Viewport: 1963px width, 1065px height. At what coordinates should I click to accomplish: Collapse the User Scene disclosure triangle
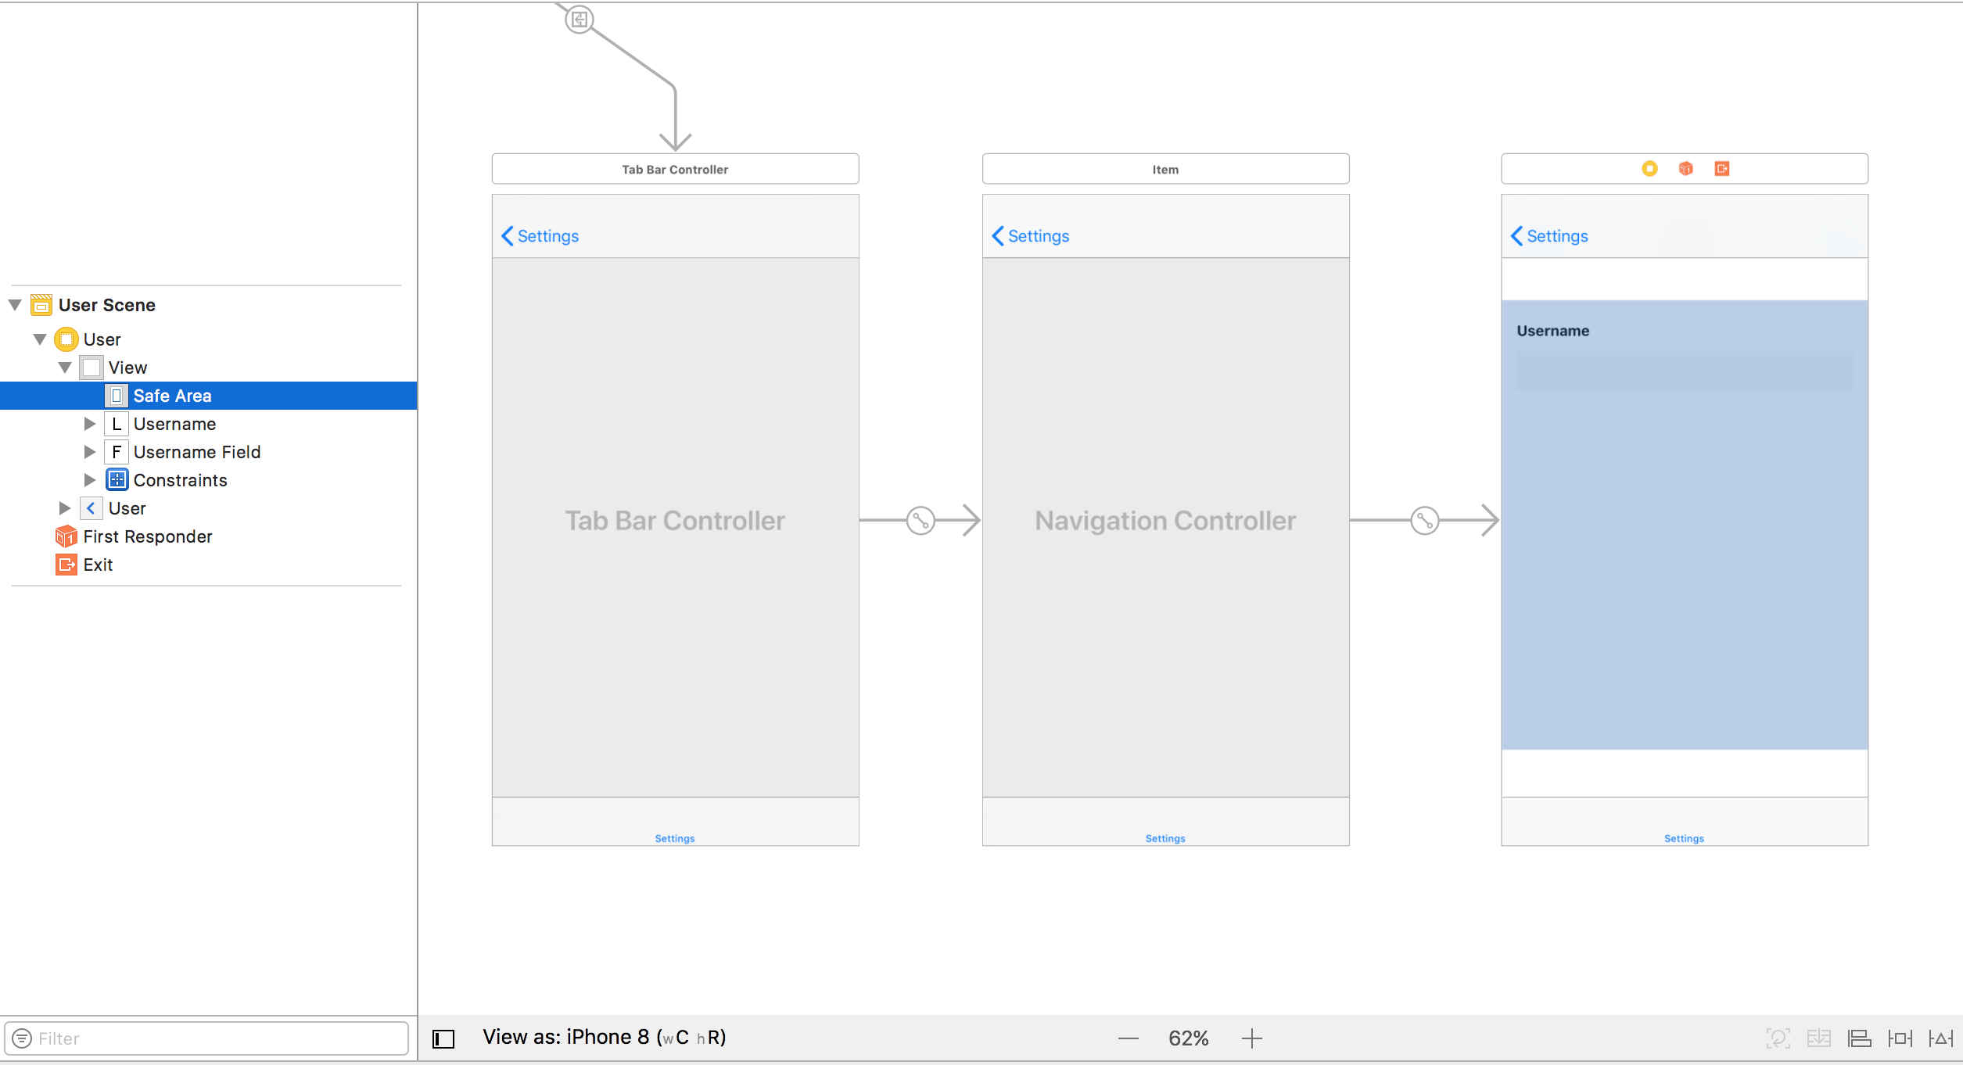15,305
